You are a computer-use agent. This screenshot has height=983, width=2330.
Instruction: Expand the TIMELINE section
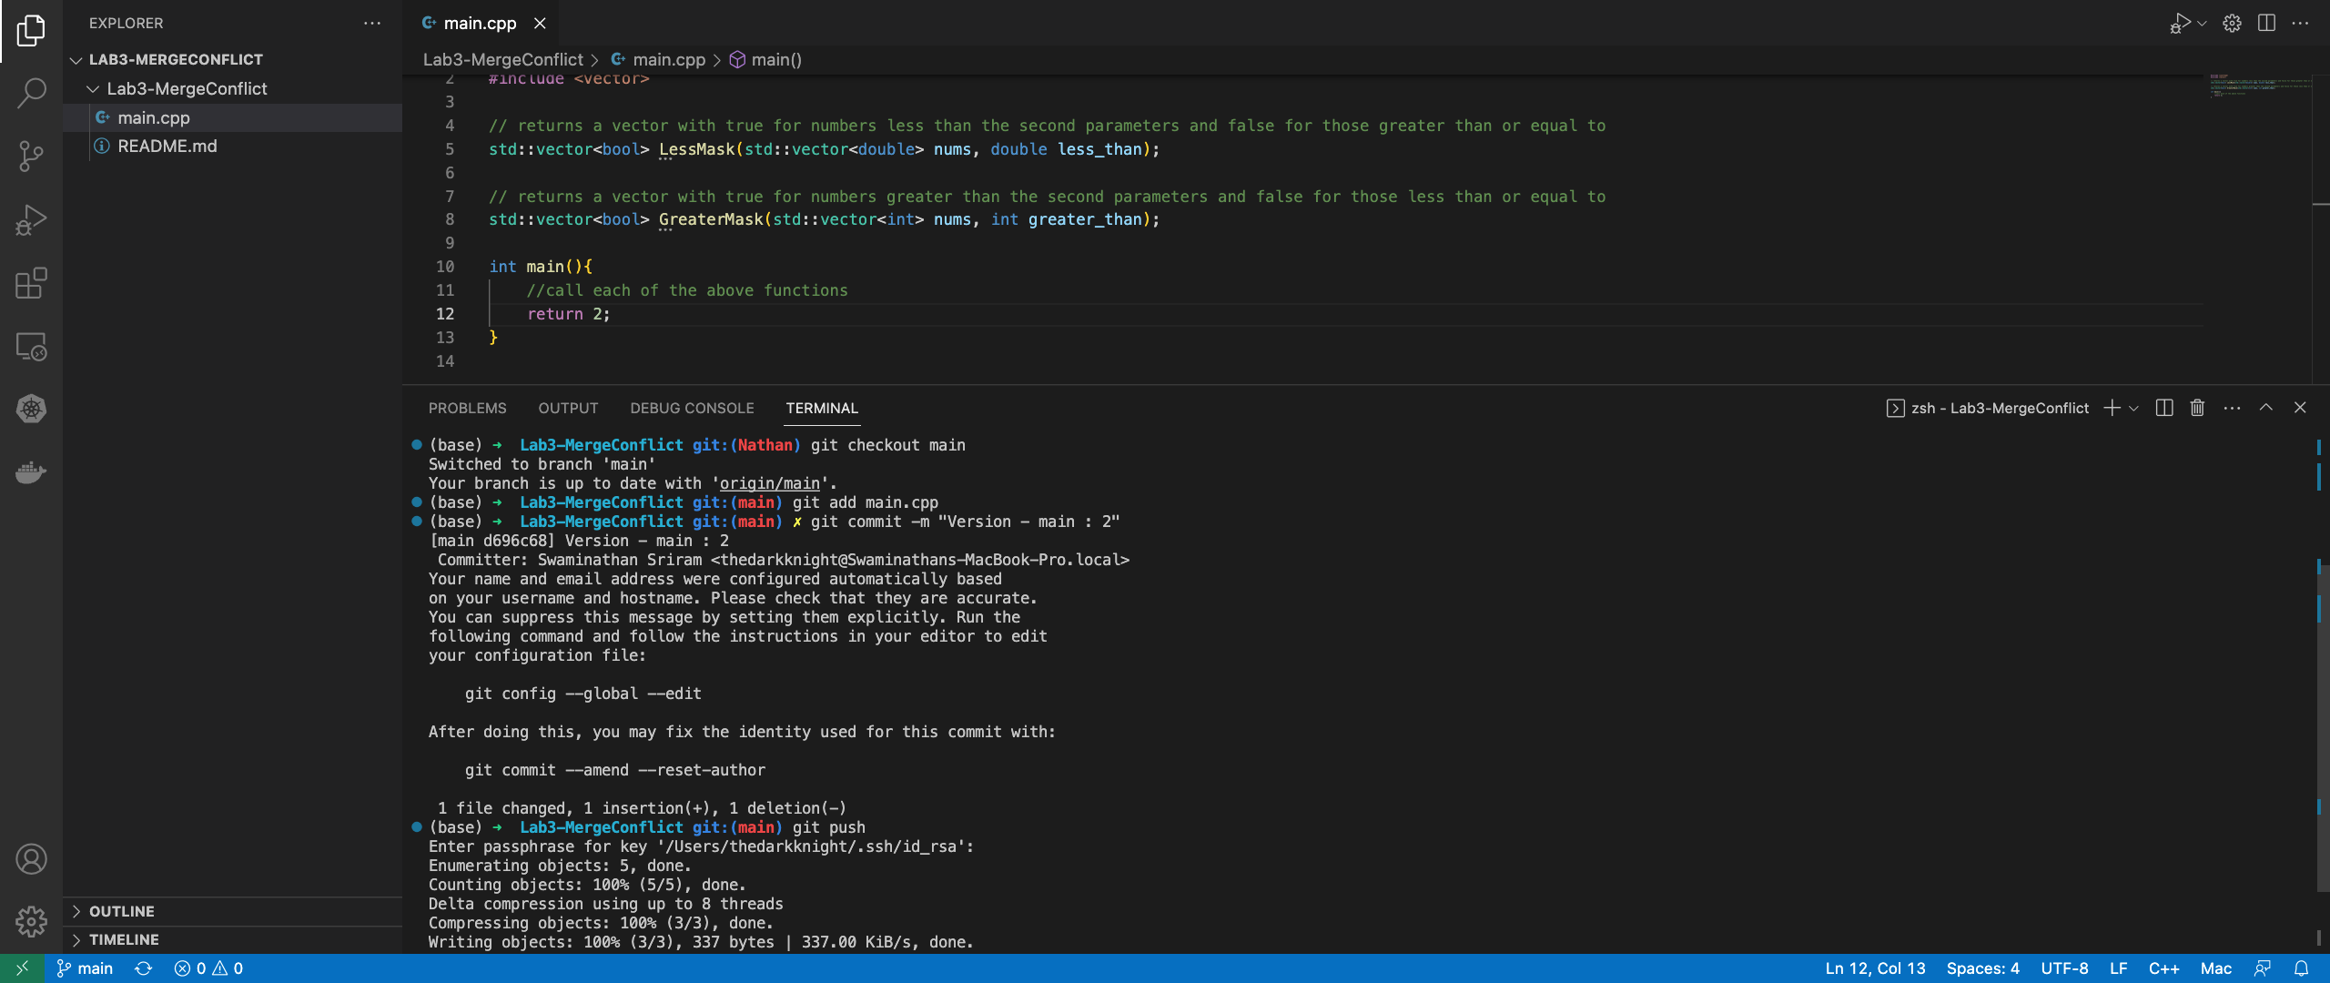(232, 939)
